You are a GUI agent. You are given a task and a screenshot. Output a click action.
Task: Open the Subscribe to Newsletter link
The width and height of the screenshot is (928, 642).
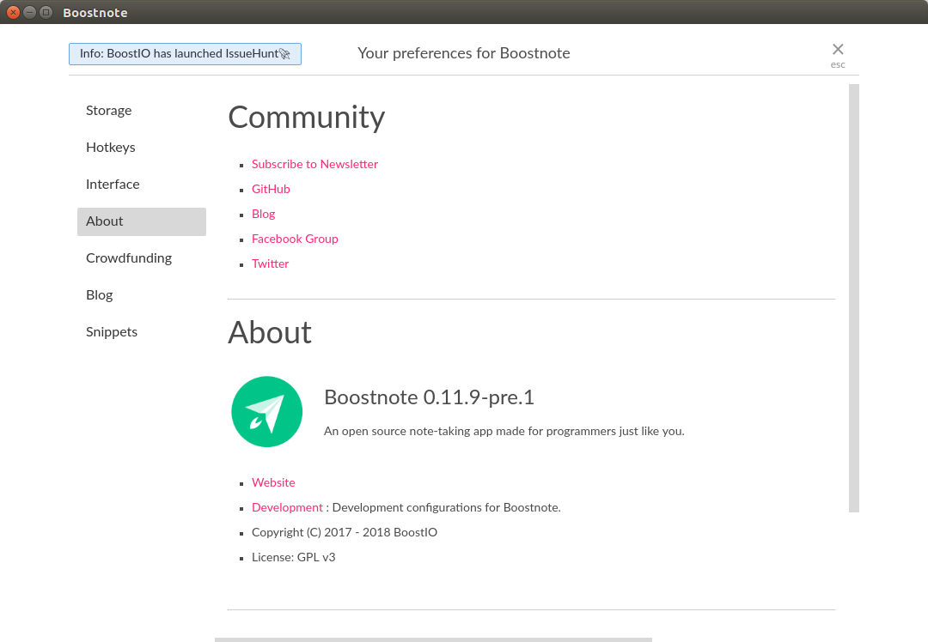[314, 164]
